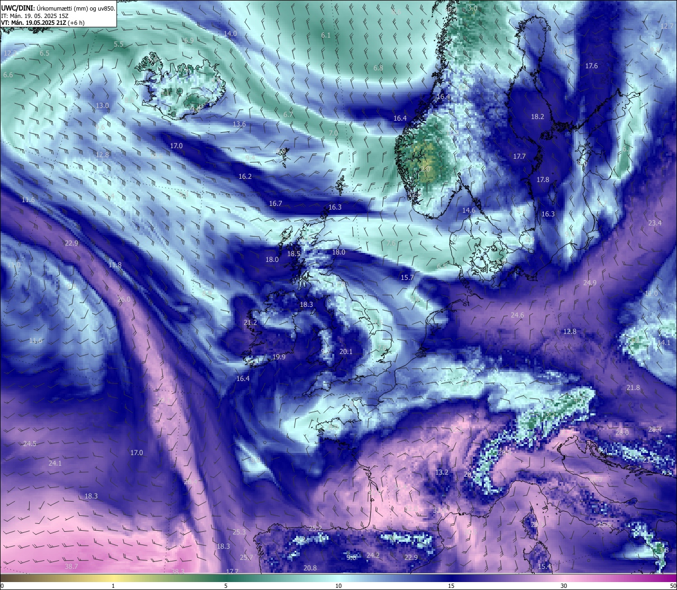Viewport: 677px width, 590px height.
Task: Click the 25.7 value label
Action: click(246, 557)
